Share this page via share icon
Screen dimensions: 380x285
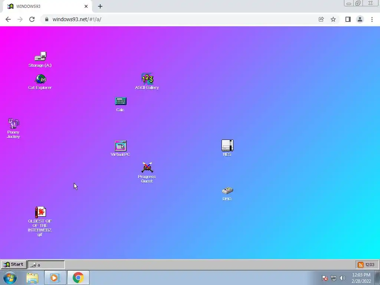click(321, 19)
